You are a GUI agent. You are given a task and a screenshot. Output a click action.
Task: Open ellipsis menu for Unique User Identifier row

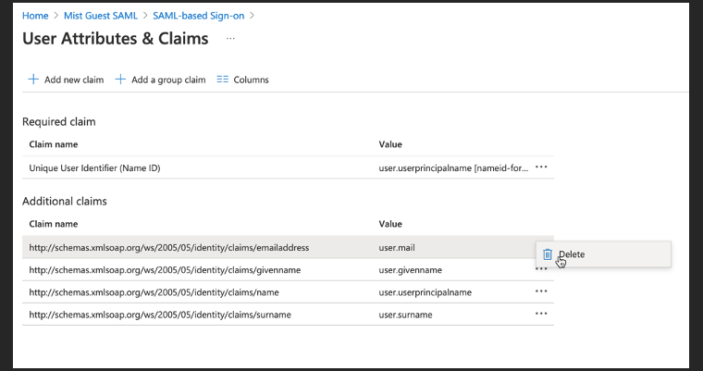[x=541, y=167]
